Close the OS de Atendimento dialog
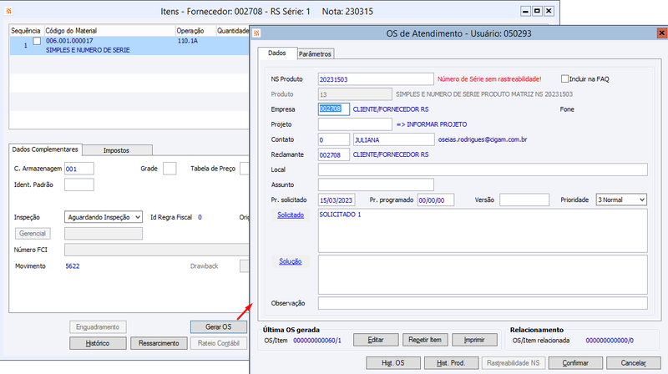Image resolution: width=668 pixels, height=374 pixels. [x=661, y=33]
